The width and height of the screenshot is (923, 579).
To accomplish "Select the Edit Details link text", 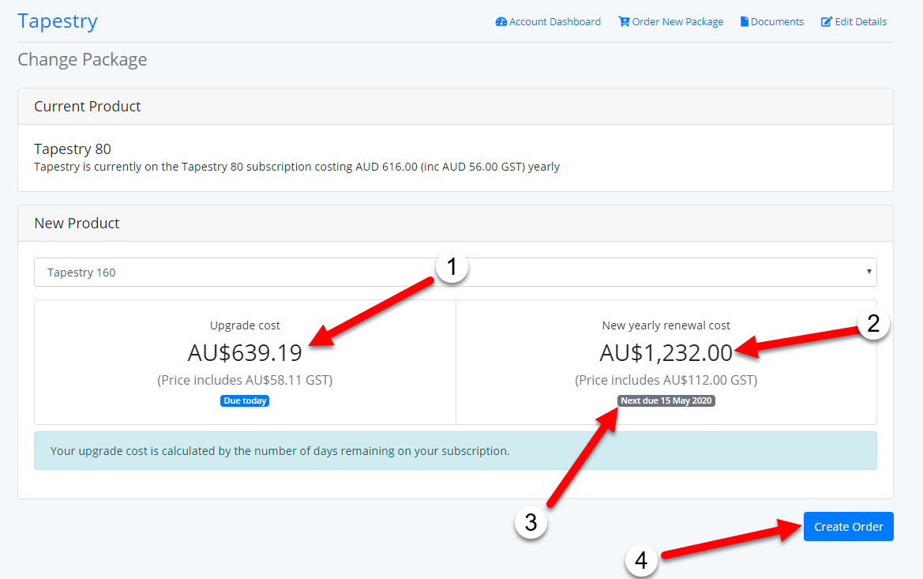I will pos(861,22).
